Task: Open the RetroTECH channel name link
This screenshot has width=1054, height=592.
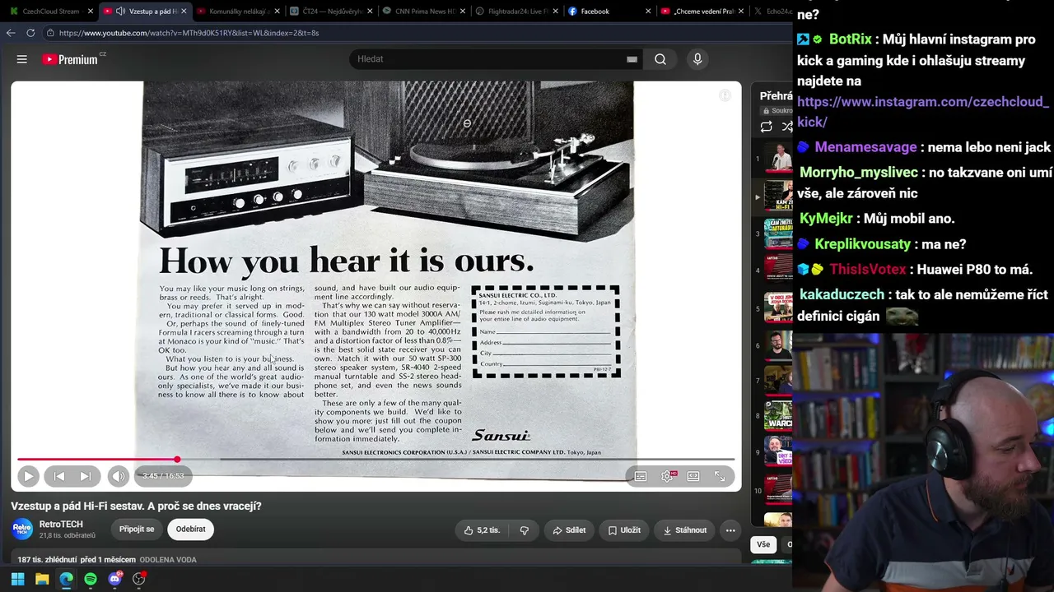Action: (x=62, y=525)
